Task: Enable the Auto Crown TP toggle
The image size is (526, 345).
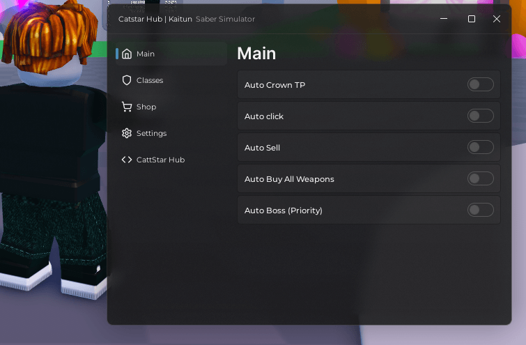Action: [x=481, y=84]
